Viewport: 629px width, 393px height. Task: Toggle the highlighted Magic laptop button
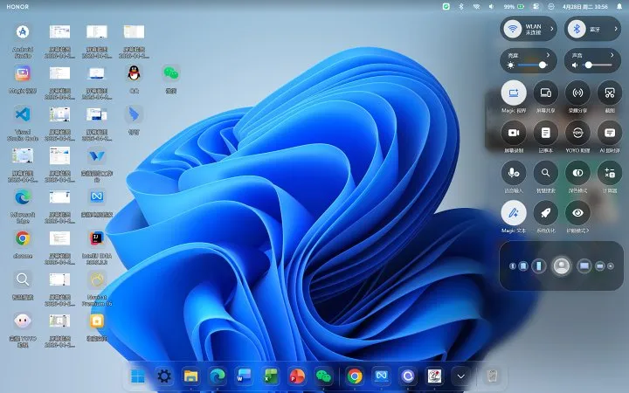pos(514,93)
